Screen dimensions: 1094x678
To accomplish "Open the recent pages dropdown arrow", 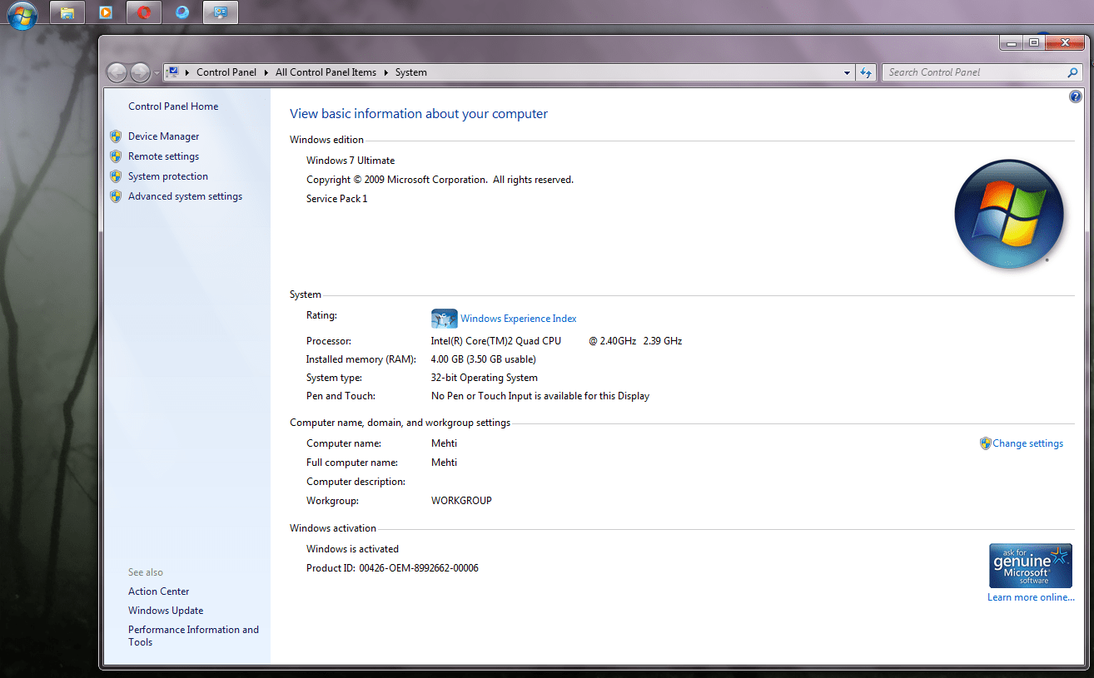I will pos(157,73).
